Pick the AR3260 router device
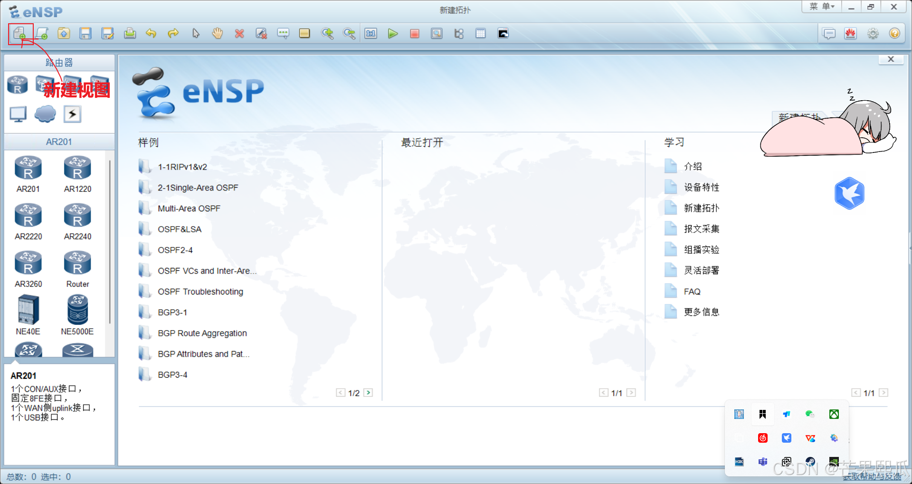The height and width of the screenshot is (484, 912). pyautogui.click(x=28, y=269)
